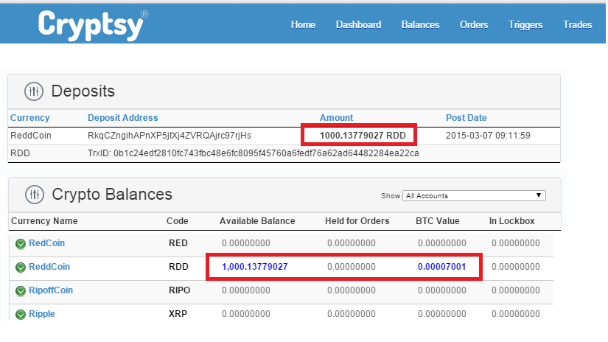Open the RedCoin currency link

click(46, 243)
